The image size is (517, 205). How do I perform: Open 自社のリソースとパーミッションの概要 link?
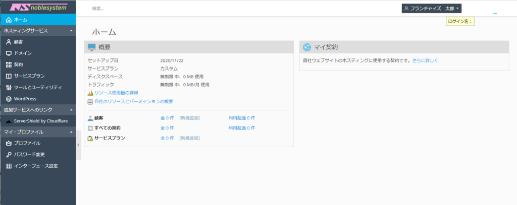coord(133,101)
